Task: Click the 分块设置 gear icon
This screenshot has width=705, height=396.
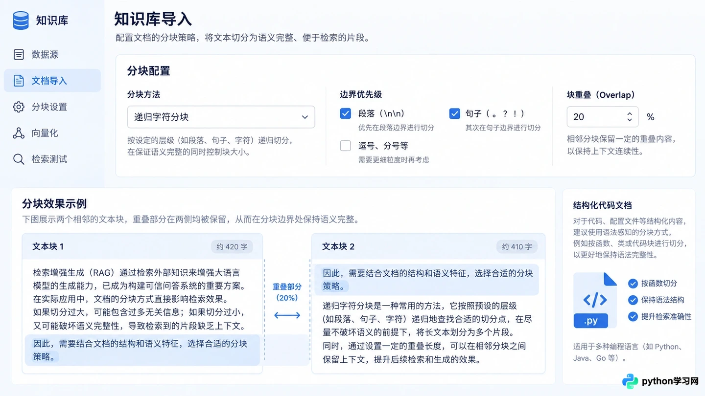Action: coord(19,107)
